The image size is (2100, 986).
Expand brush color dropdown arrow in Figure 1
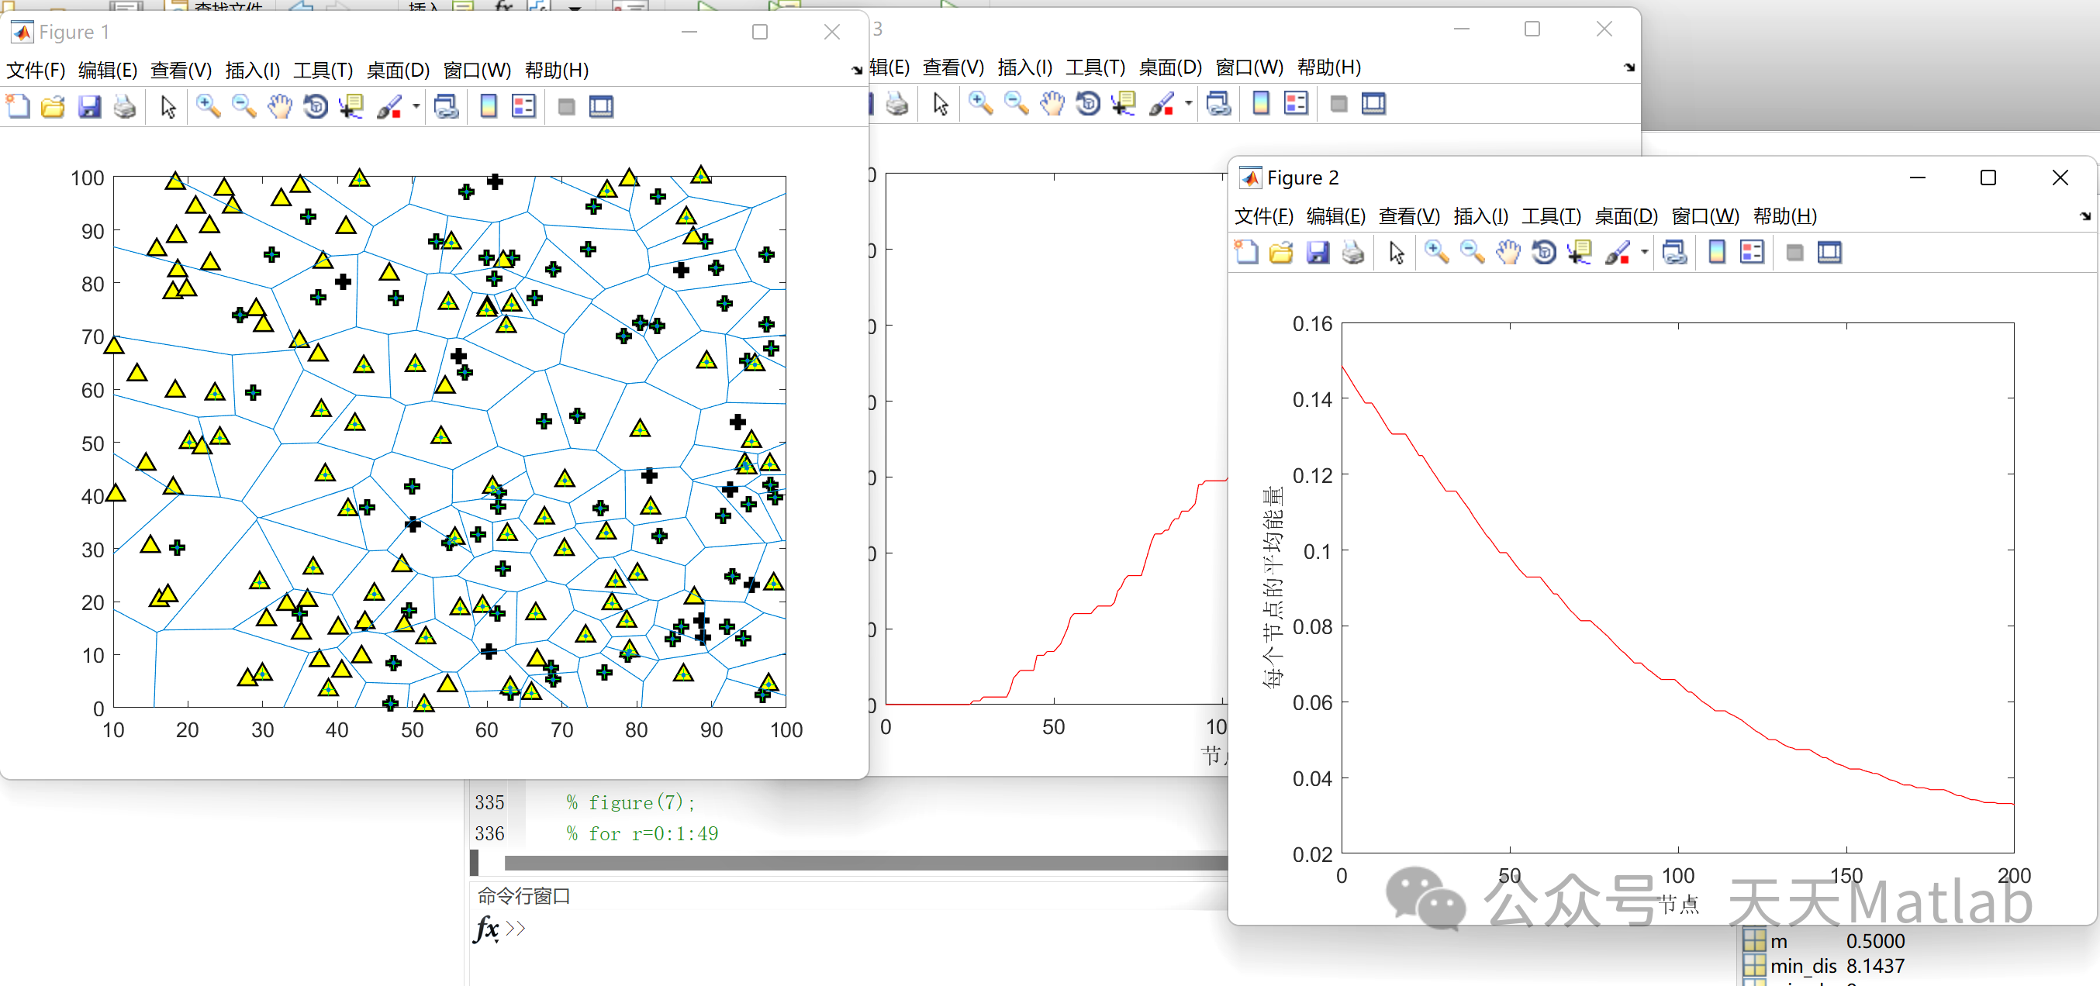click(416, 107)
